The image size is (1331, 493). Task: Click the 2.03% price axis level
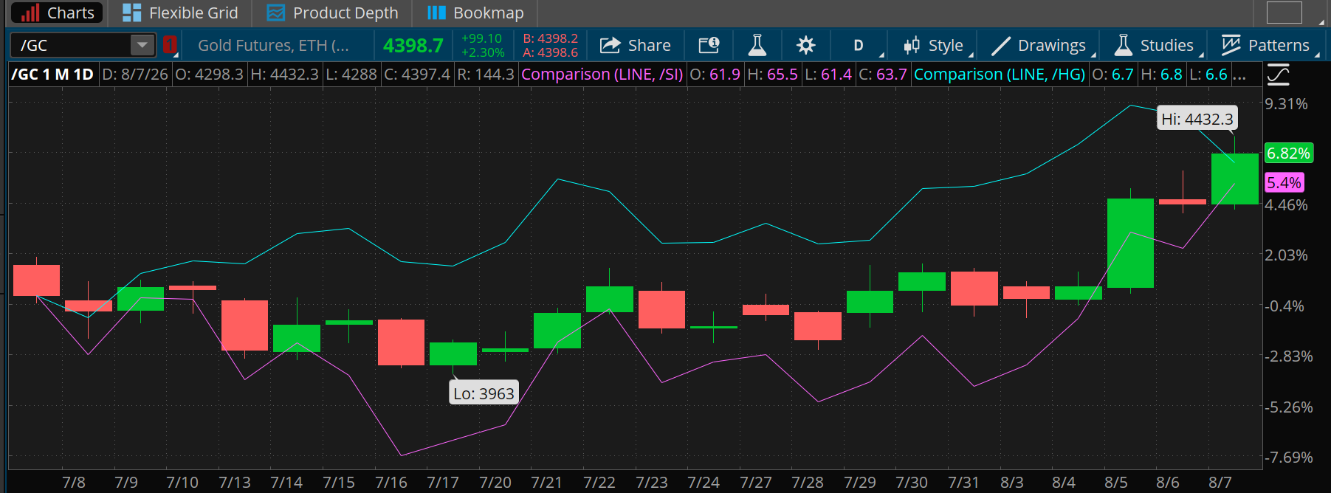[x=1286, y=255]
